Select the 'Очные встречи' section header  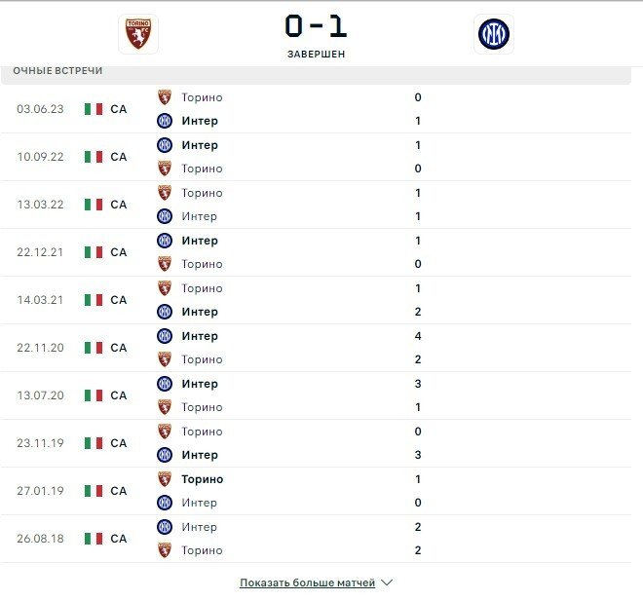click(x=57, y=71)
